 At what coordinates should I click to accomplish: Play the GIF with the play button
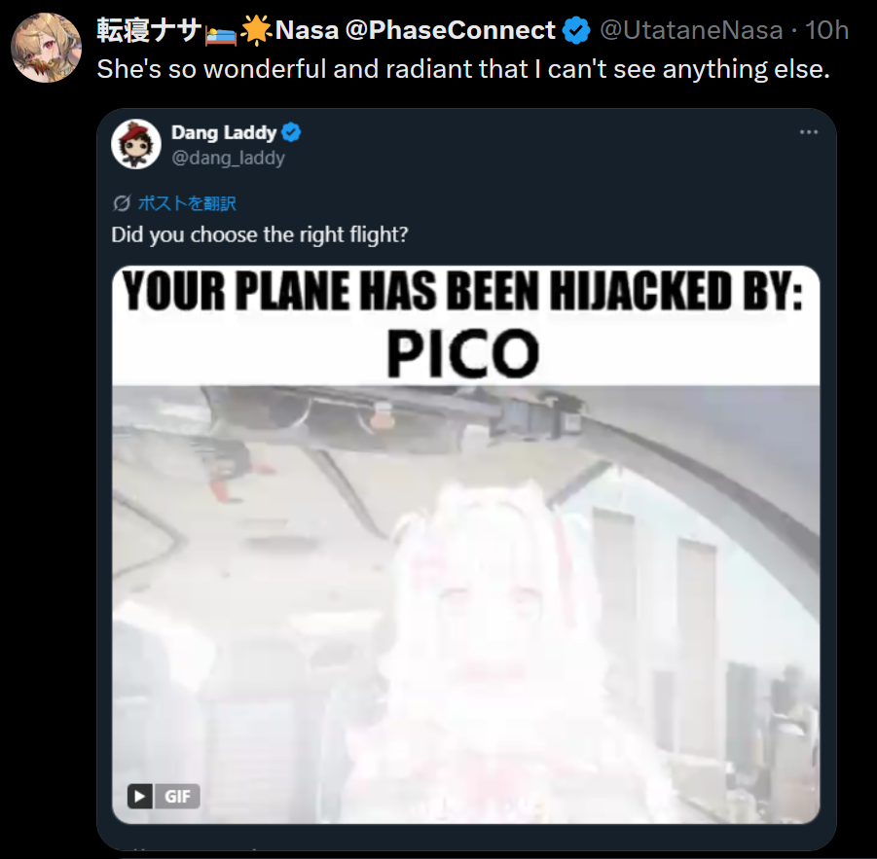[140, 796]
